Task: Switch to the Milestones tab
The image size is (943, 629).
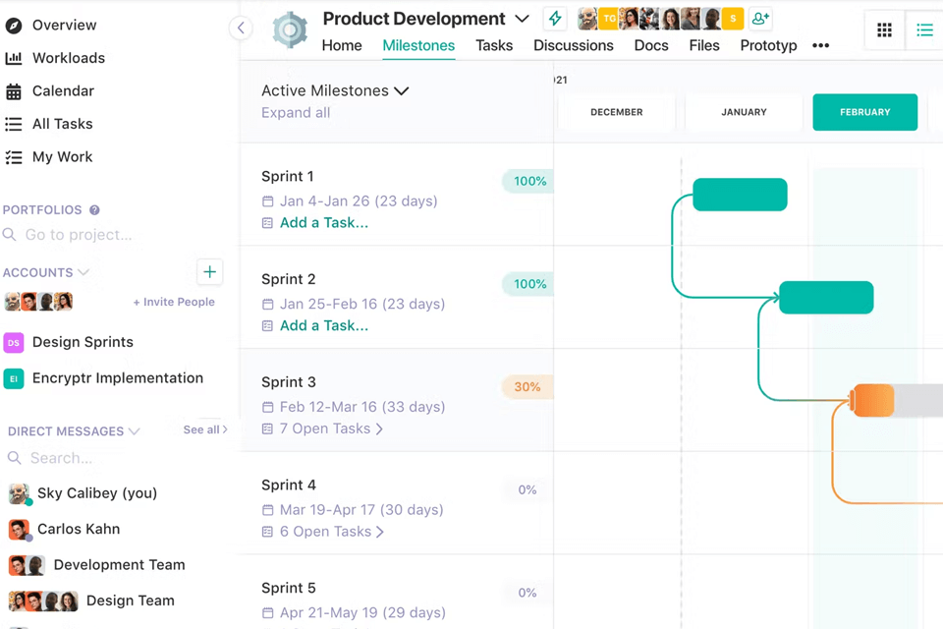Action: 418,45
